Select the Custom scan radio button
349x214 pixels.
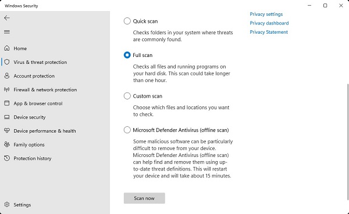click(127, 96)
